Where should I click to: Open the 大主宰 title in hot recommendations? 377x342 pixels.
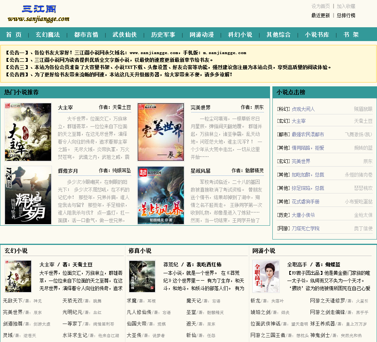tap(65, 107)
